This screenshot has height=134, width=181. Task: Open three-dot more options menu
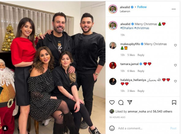click(174, 9)
